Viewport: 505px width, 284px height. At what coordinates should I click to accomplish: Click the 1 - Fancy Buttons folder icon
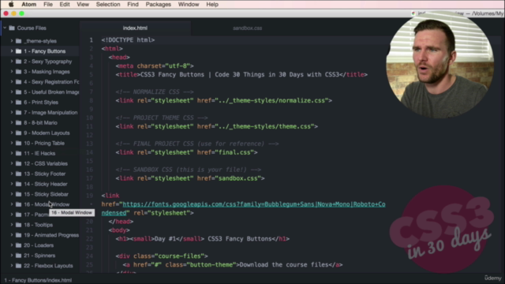[18, 51]
